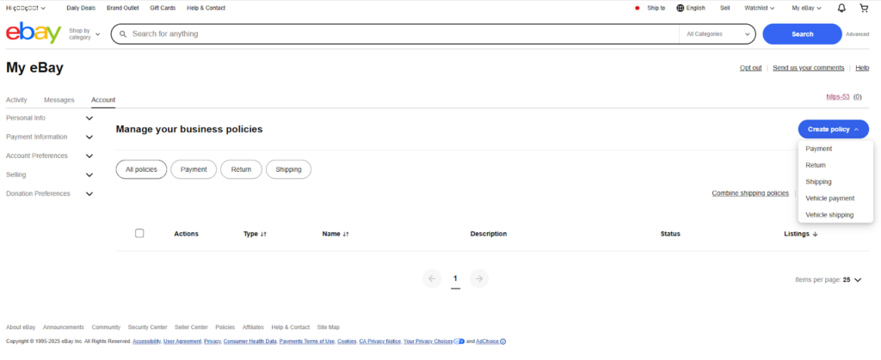
Task: Go to next page arrow
Action: 479,278
